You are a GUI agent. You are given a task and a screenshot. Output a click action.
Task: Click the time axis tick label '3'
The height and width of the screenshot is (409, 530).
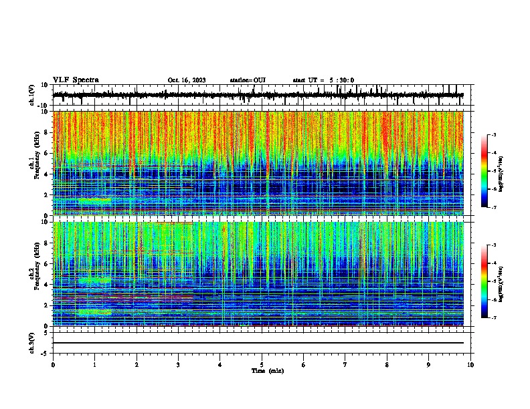(178, 365)
